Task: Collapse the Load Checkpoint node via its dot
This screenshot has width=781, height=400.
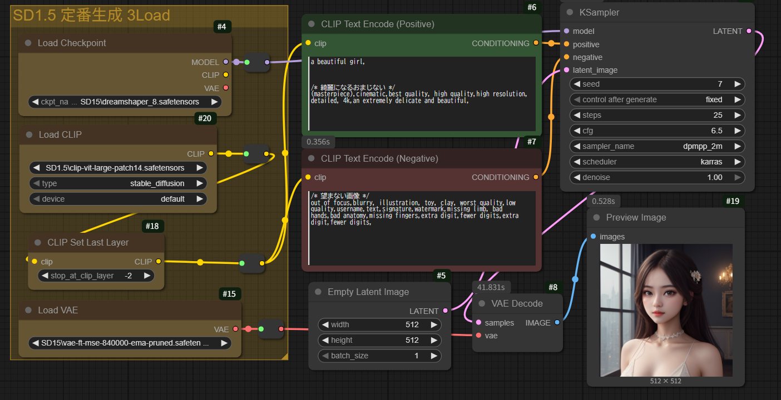Action: [28, 43]
